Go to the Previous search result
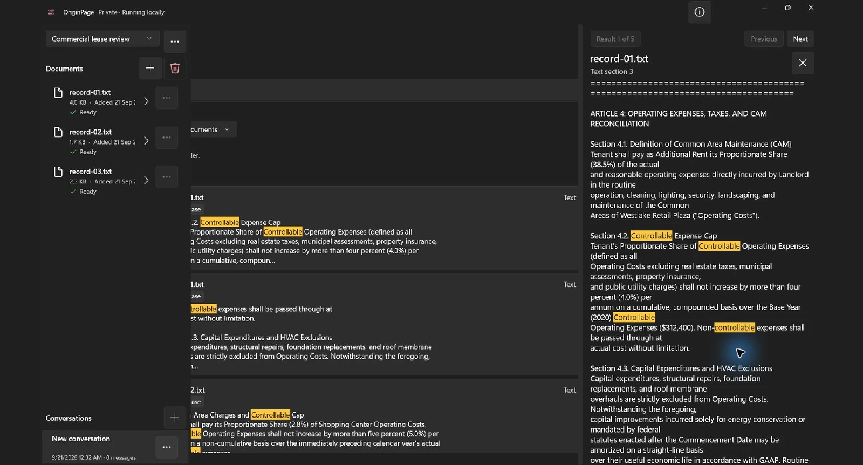Viewport: 863px width, 465px height. (x=764, y=39)
